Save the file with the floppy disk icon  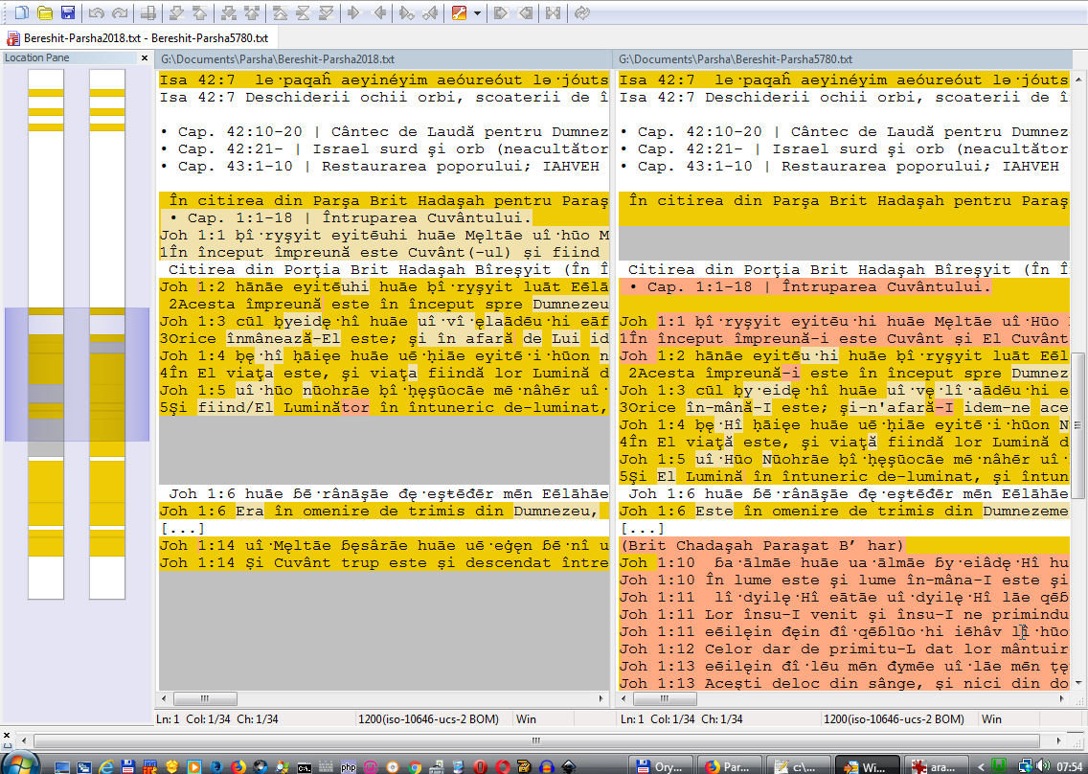pyautogui.click(x=68, y=12)
